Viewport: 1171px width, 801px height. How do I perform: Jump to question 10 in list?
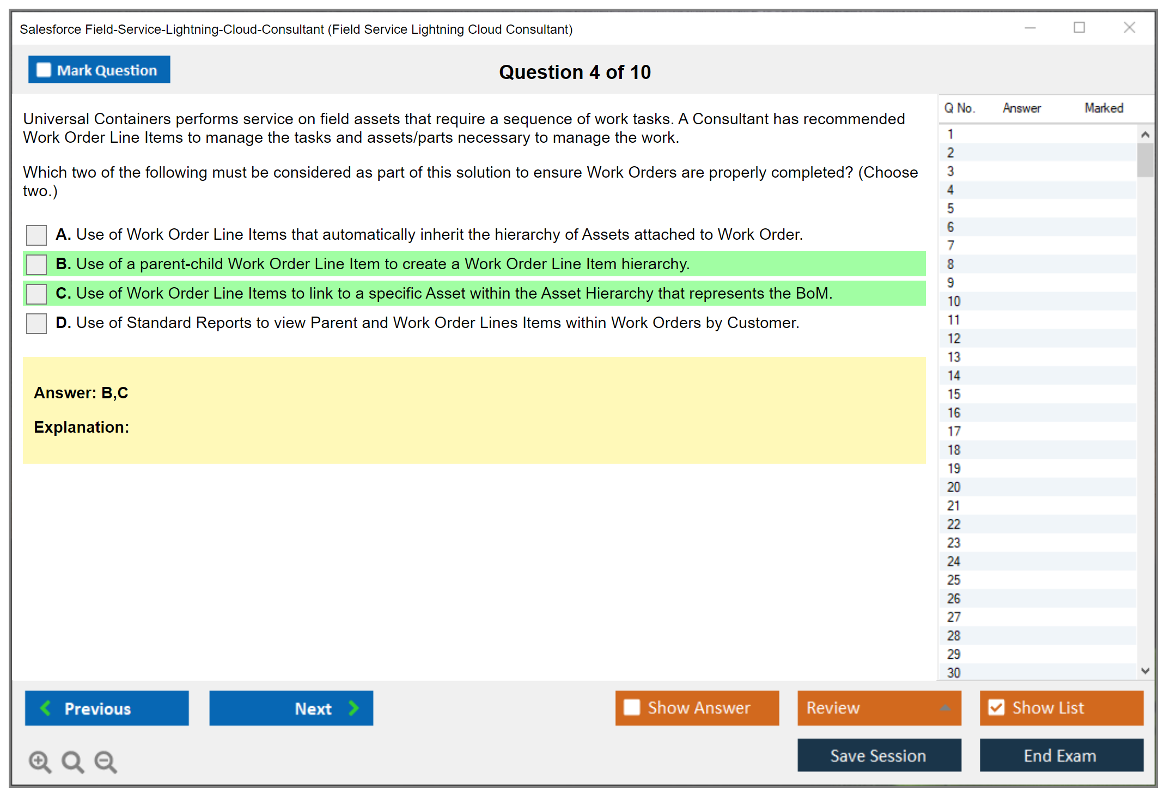tap(954, 301)
